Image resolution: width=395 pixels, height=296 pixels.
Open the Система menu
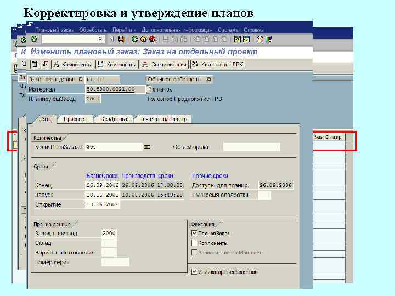228,30
